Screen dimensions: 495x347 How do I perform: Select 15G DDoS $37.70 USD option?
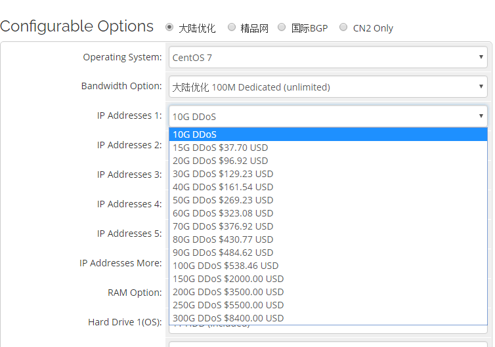(x=328, y=148)
